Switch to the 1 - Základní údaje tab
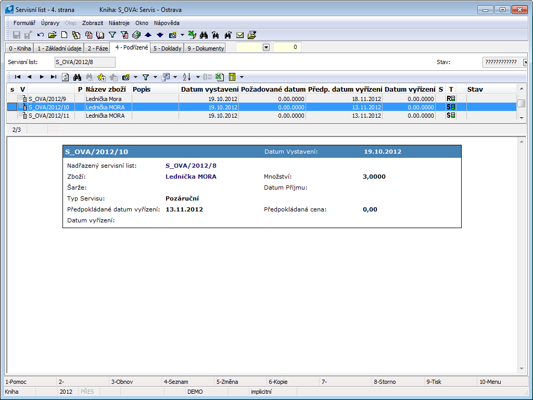This screenshot has width=533, height=400. click(58, 48)
